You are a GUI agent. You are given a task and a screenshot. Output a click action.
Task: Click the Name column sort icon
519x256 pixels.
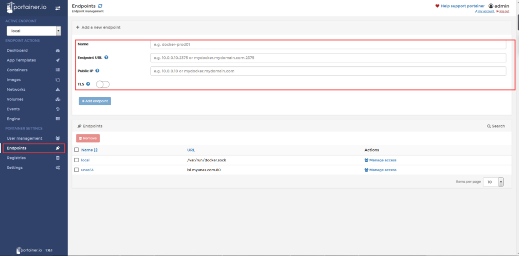click(96, 150)
